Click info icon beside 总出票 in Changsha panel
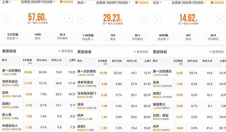The width and height of the screenshot is (226, 132). click(x=168, y=39)
